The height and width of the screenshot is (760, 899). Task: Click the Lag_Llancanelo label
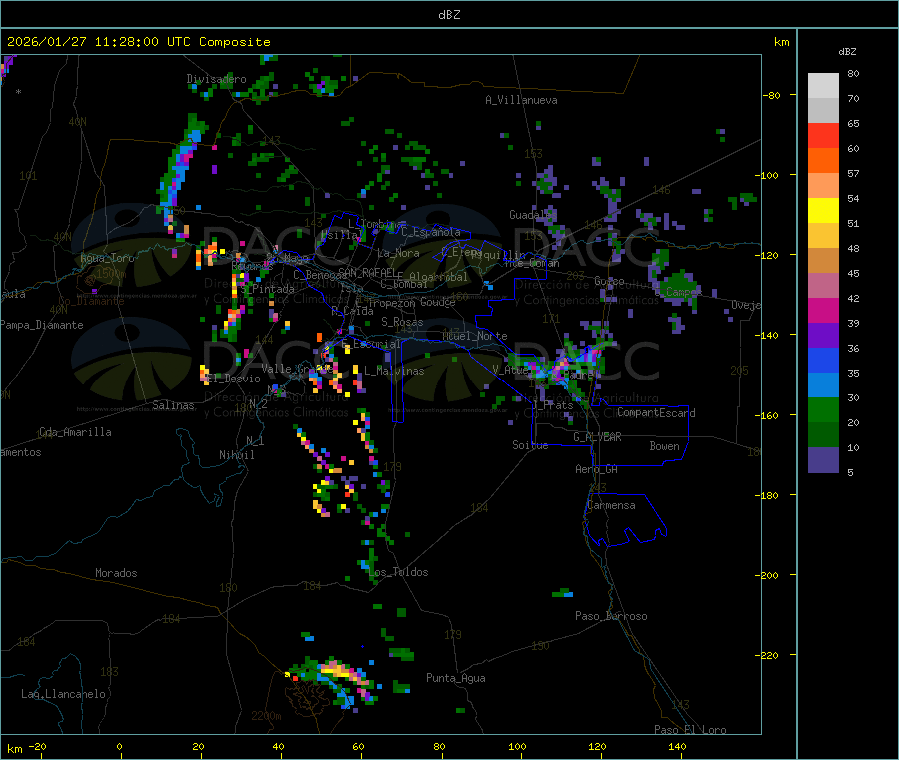tap(64, 693)
